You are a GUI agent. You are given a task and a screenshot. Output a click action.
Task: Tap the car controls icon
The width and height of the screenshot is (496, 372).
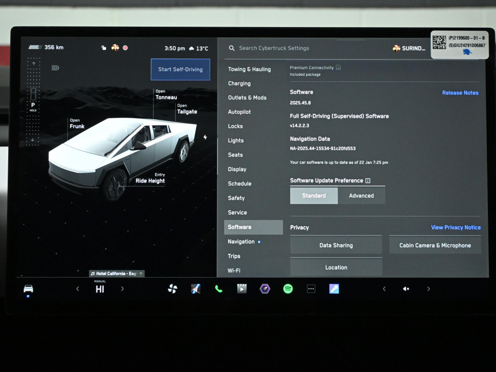29,289
